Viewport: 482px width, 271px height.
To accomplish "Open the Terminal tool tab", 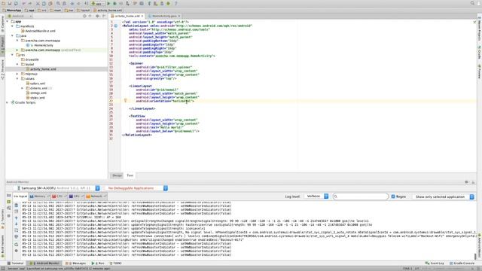I will point(15,263).
